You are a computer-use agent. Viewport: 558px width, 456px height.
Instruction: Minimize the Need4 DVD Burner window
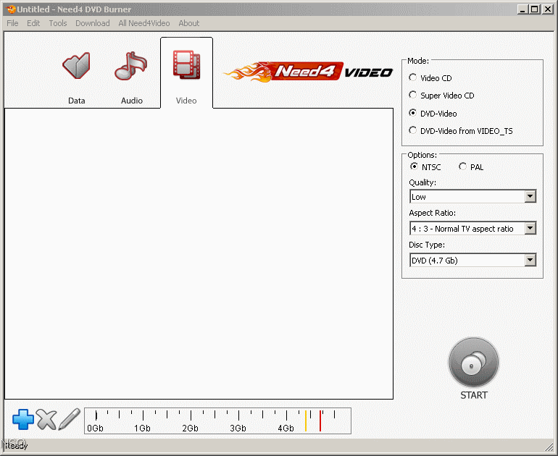[522, 9]
